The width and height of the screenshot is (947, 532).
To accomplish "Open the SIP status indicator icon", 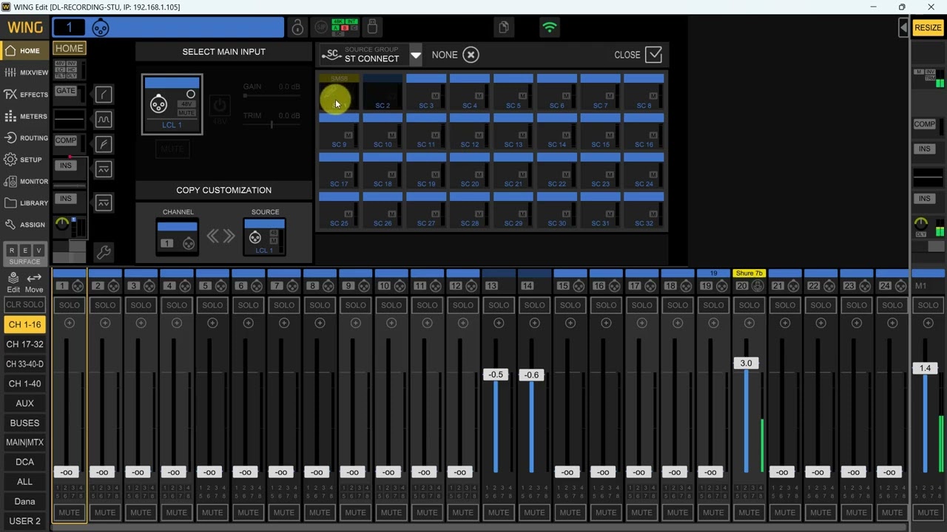I will pyautogui.click(x=321, y=27).
